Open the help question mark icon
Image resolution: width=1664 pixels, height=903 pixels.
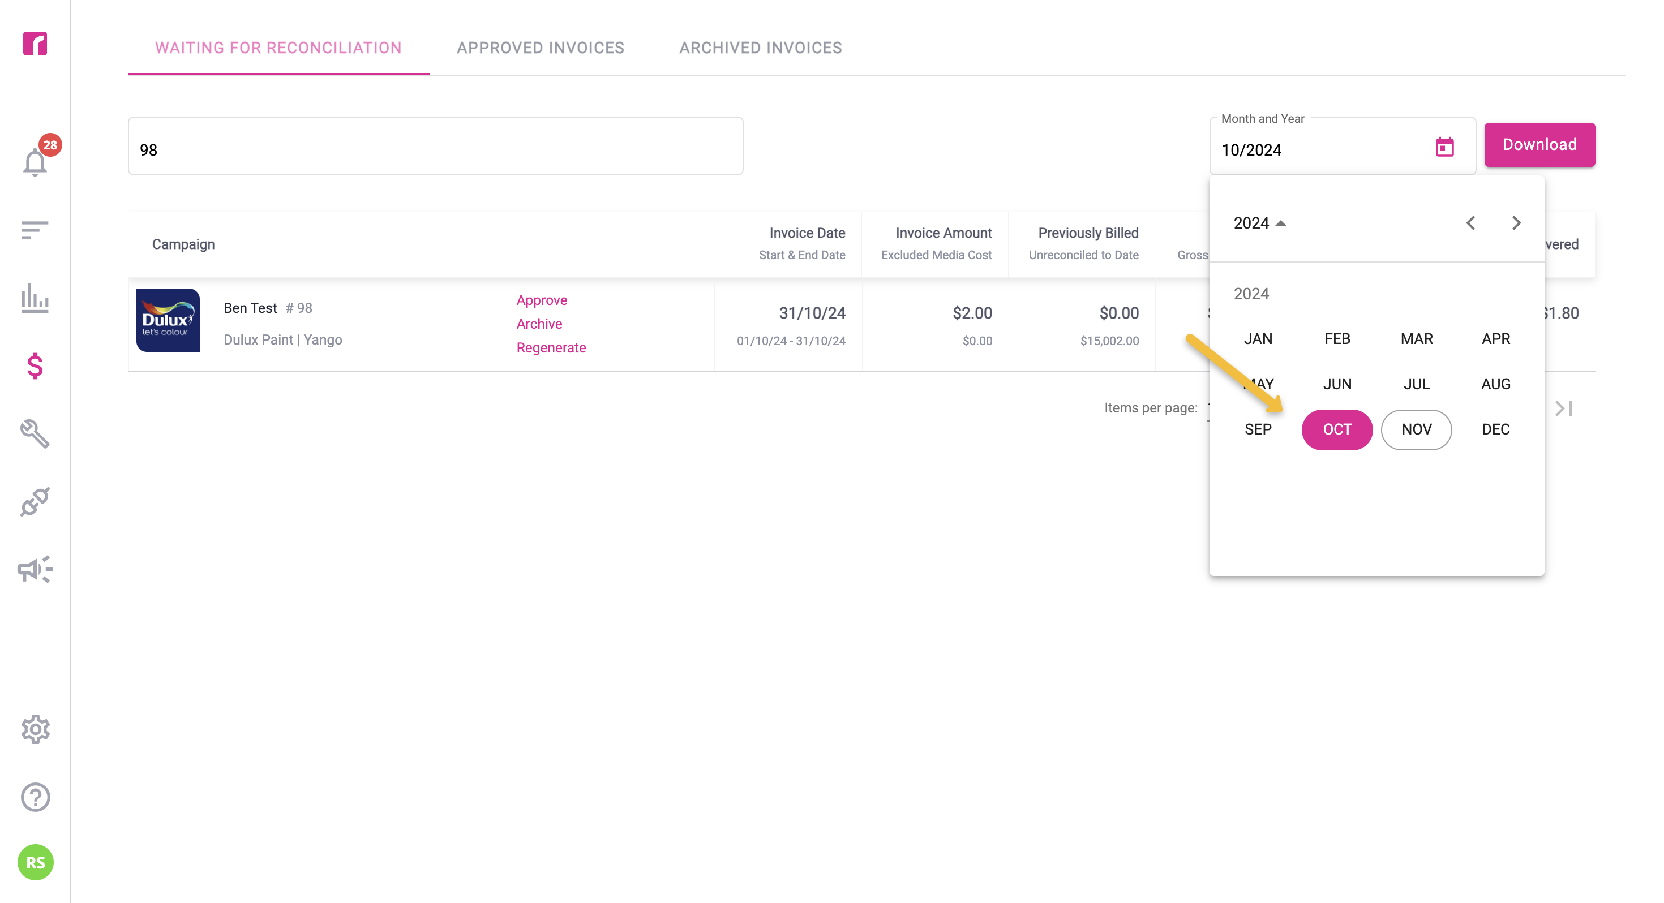tap(35, 797)
